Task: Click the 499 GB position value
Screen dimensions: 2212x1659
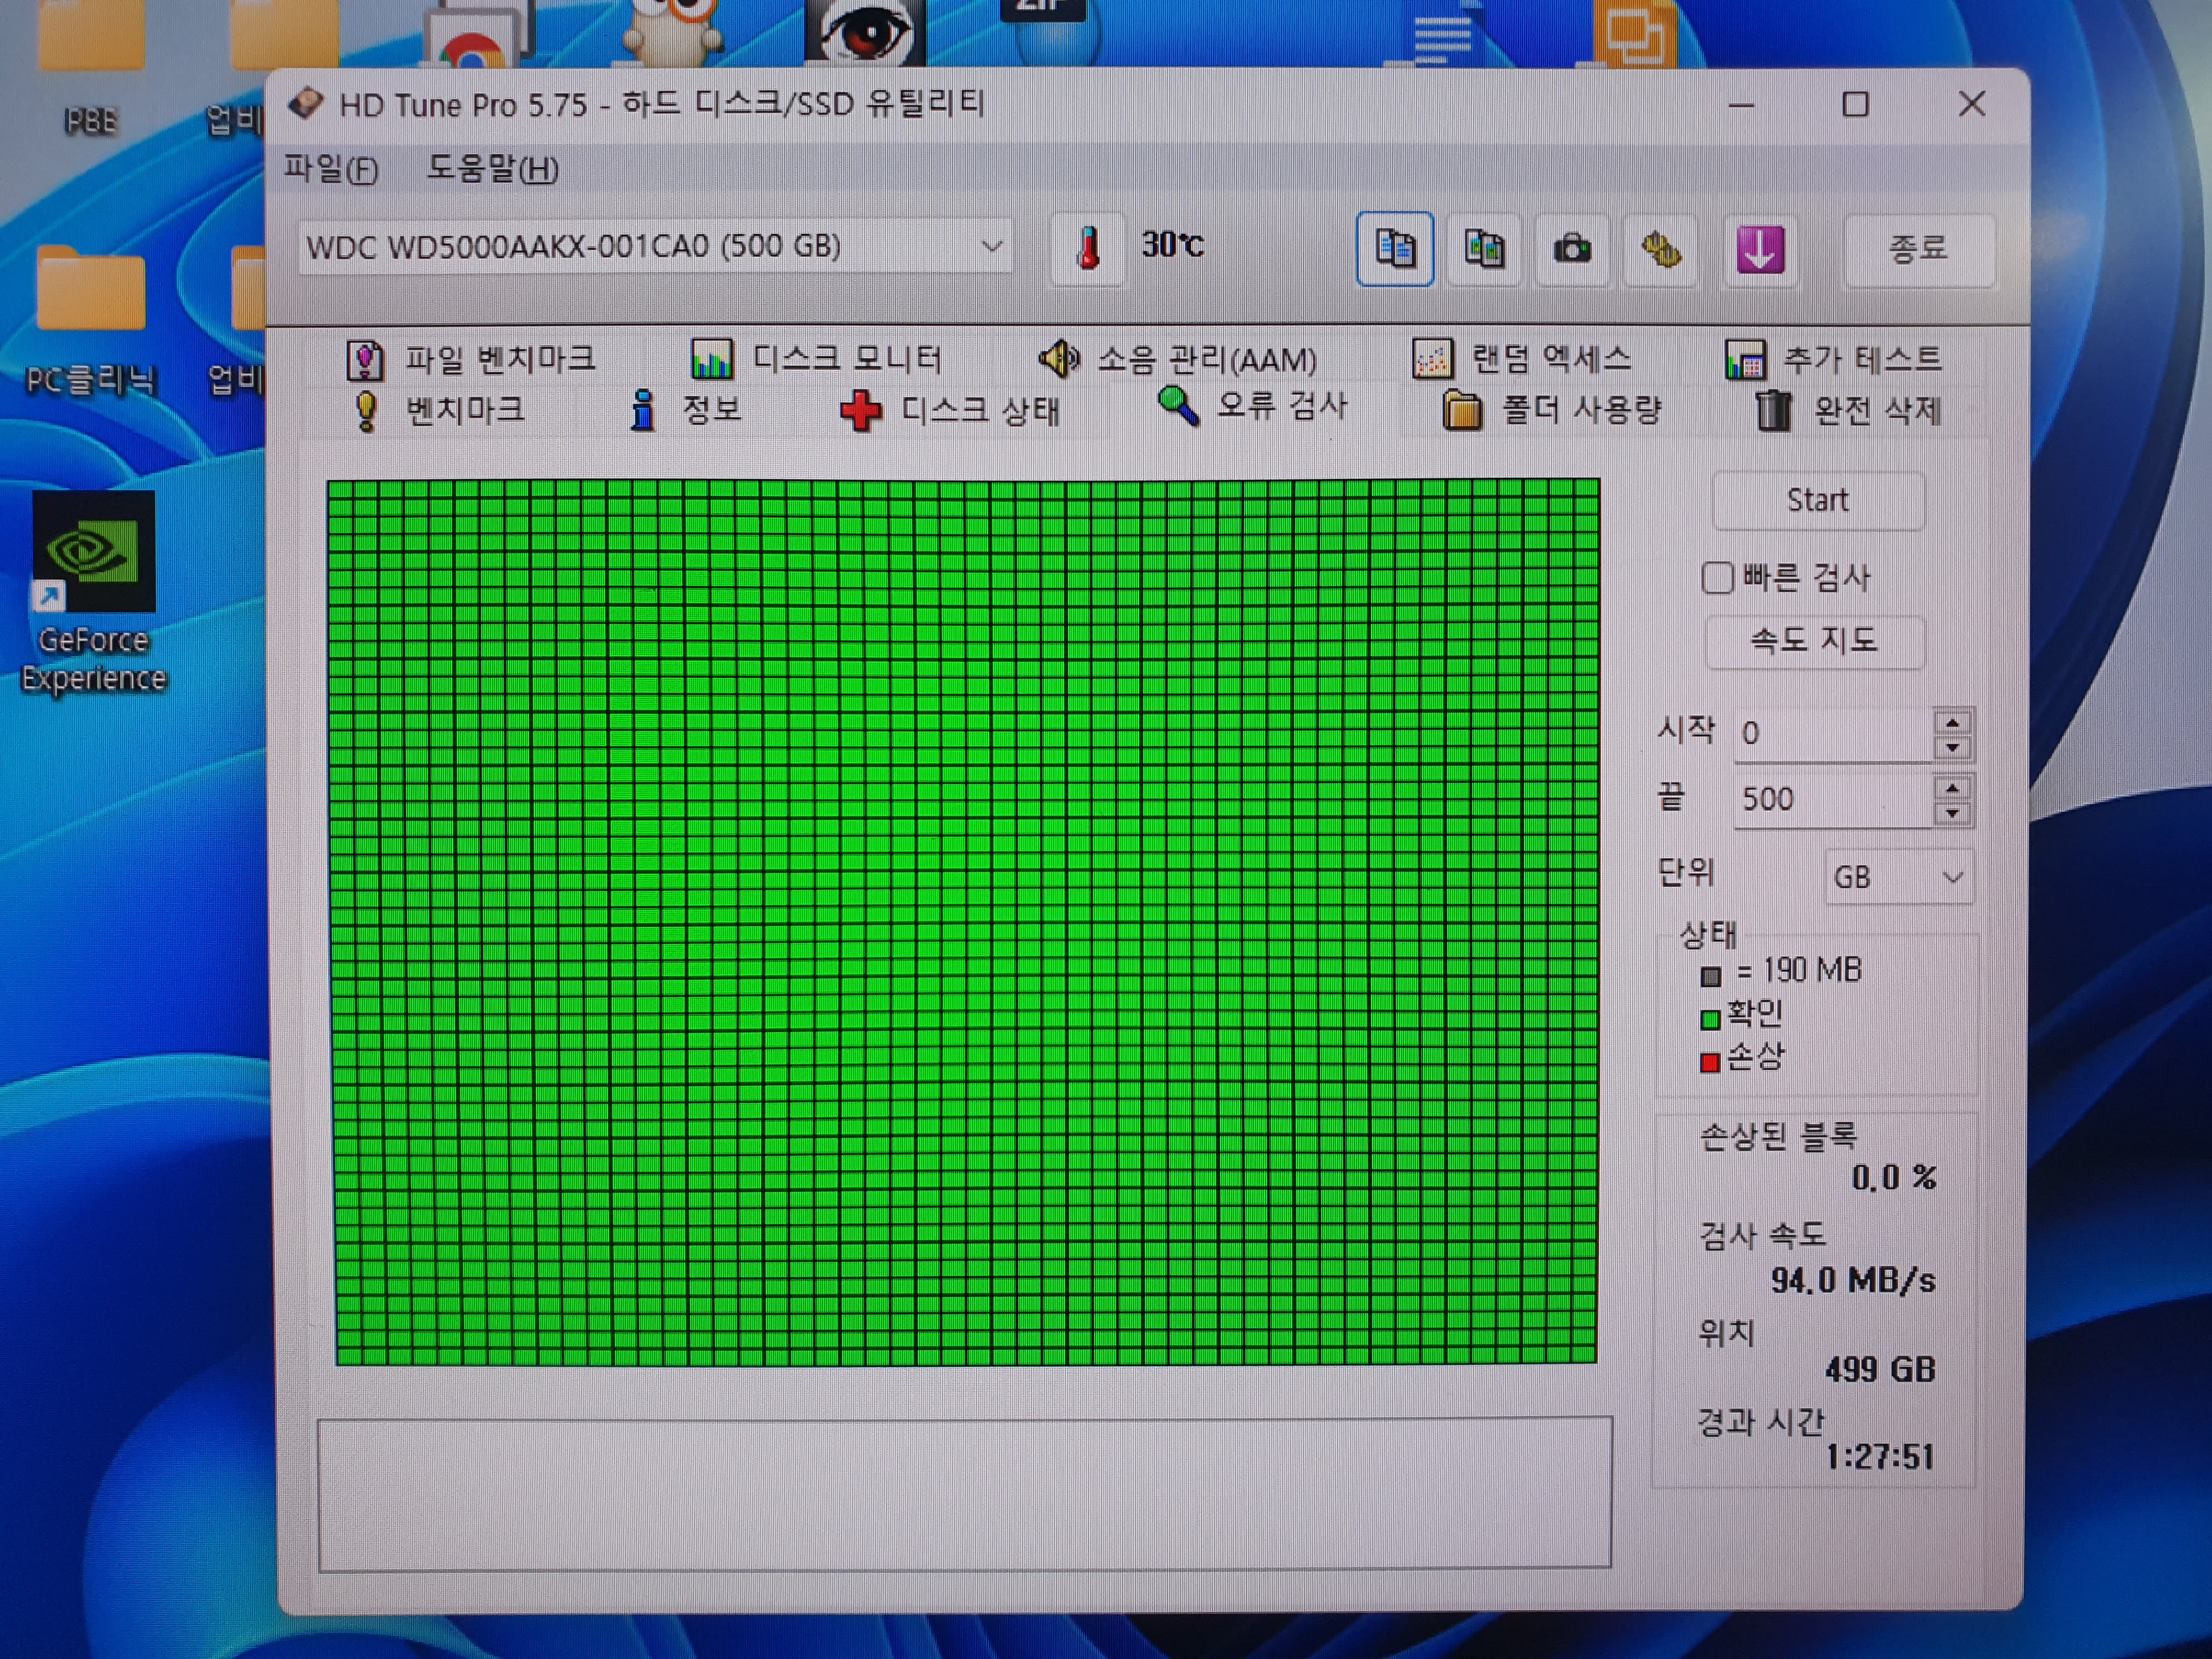Action: coord(1880,1369)
